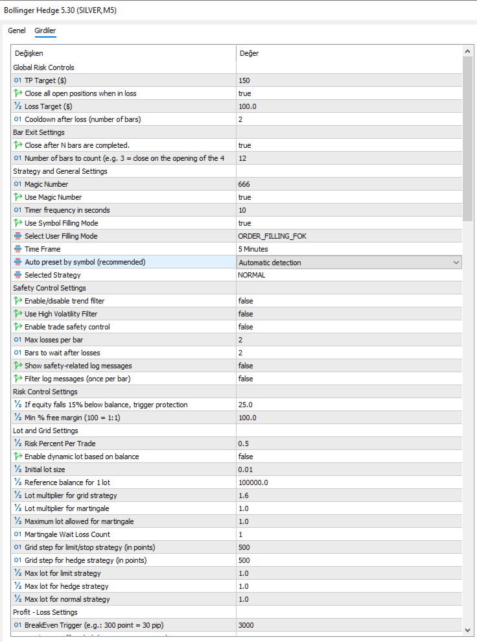477x642 pixels.
Task: Click the integer icon beside TP Target ($)
Action: tap(17, 80)
